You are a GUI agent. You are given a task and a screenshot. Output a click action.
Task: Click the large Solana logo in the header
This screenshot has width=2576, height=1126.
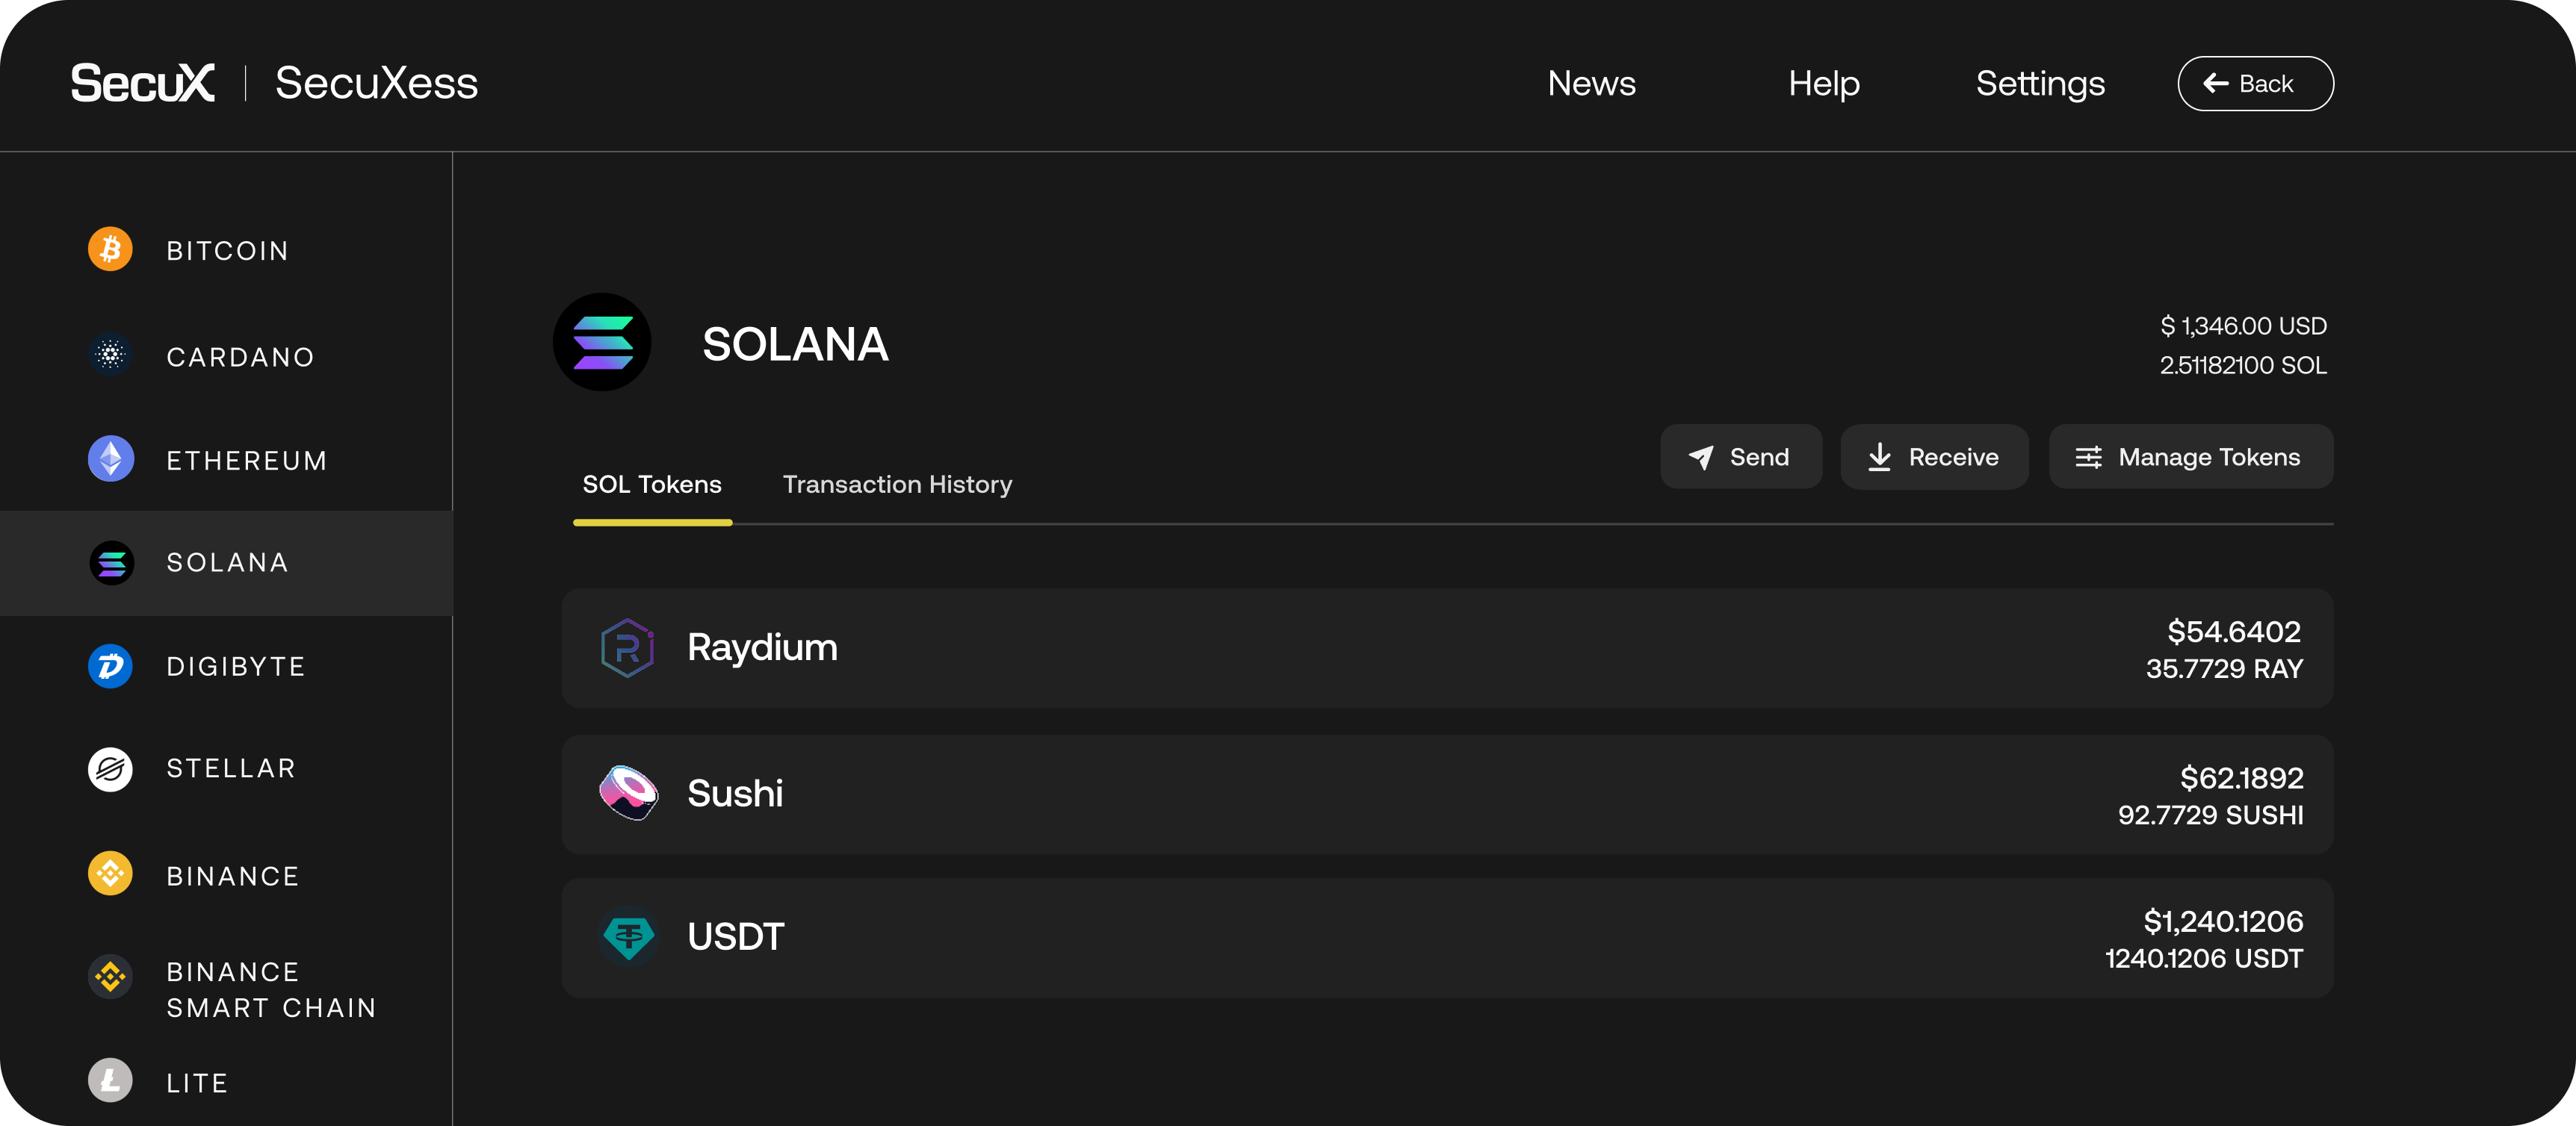point(602,342)
